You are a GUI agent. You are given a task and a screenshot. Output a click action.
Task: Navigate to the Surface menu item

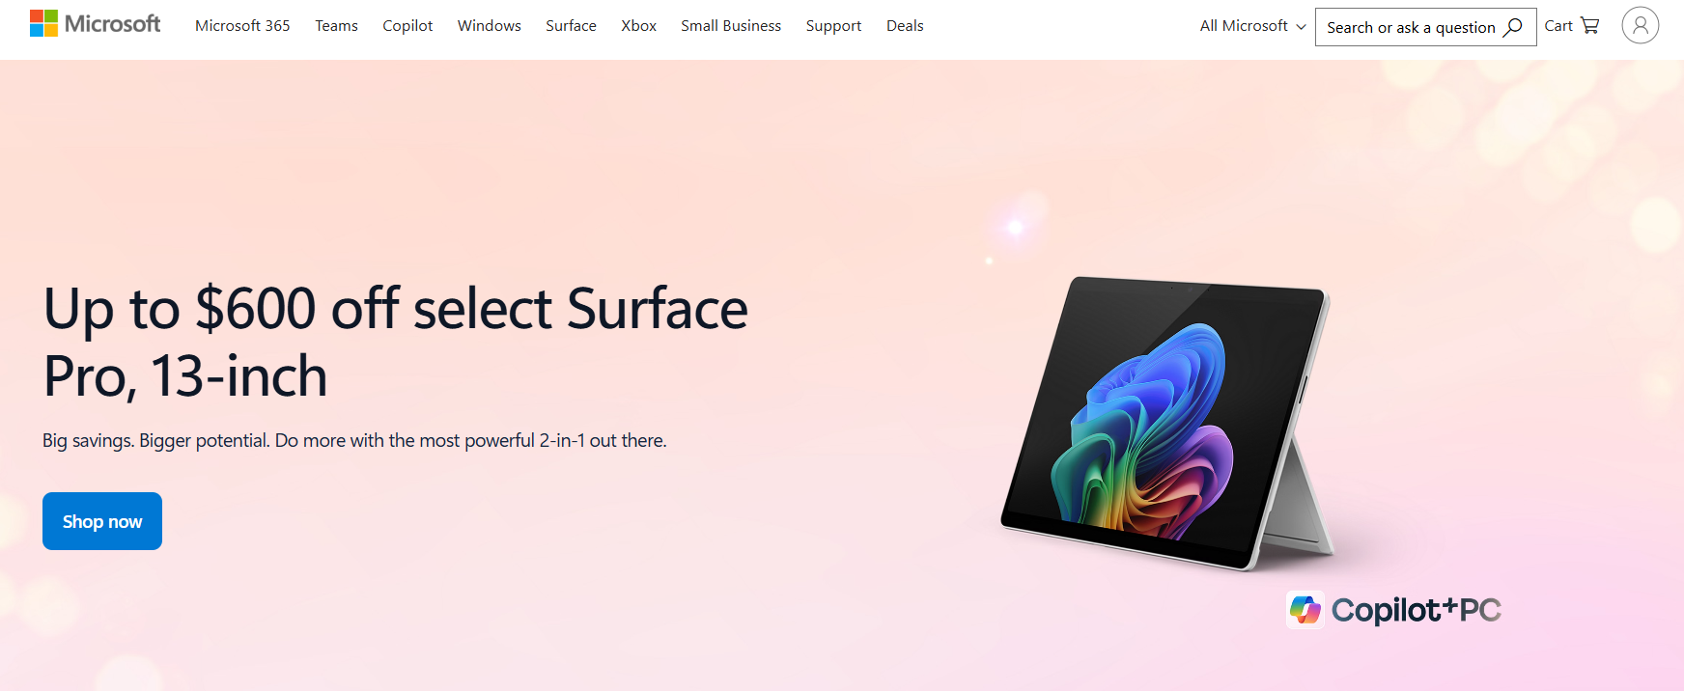[571, 26]
